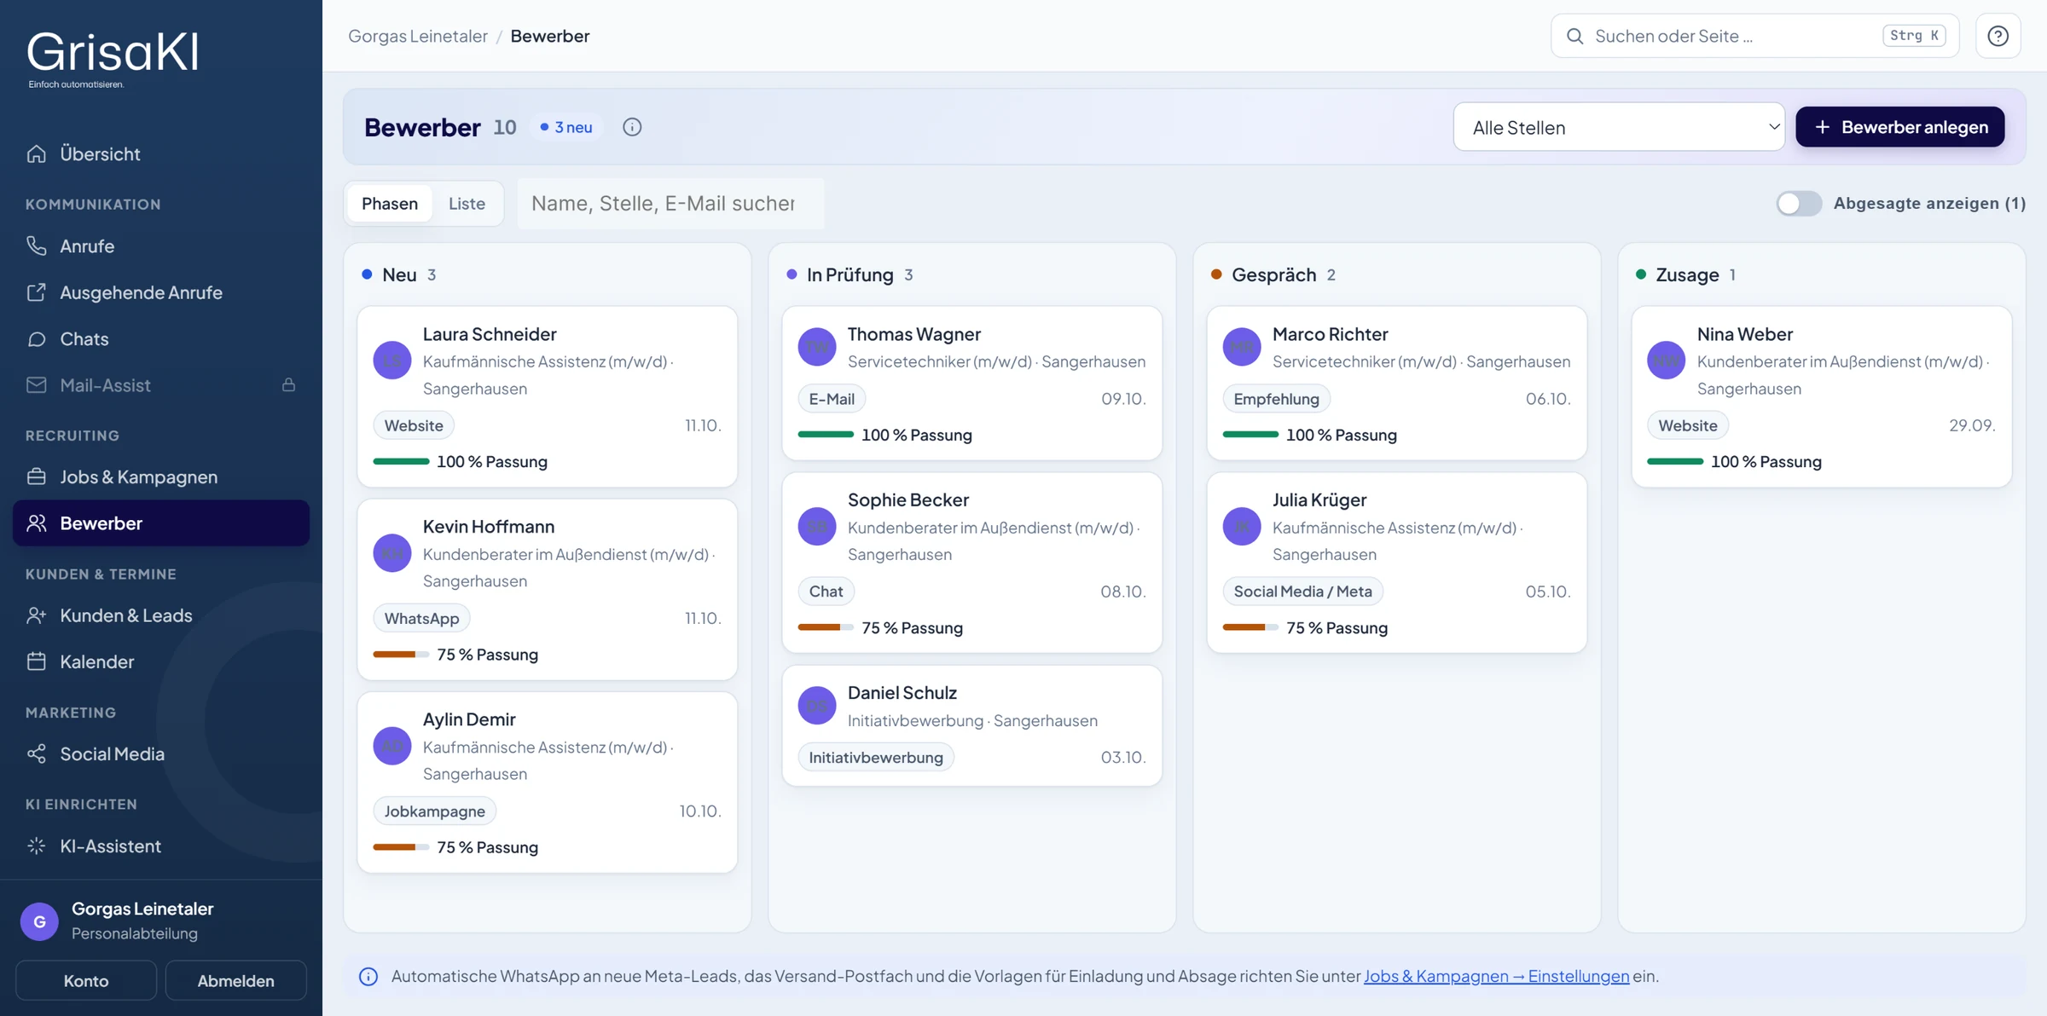Click the Empfehlung tag on Marco Richter
The image size is (2047, 1016).
[x=1276, y=399]
